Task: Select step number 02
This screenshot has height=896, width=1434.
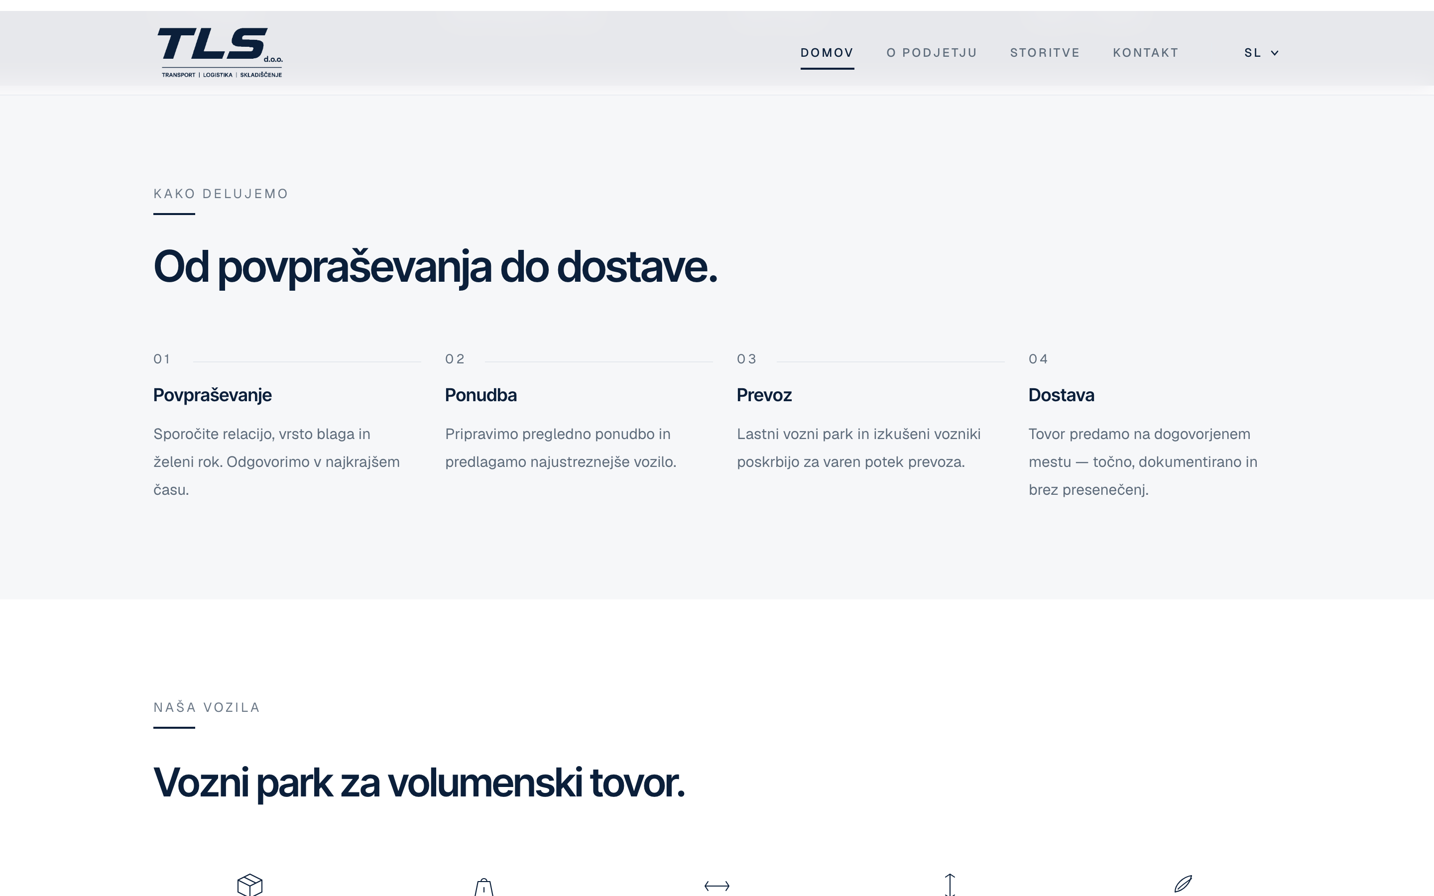Action: pyautogui.click(x=455, y=359)
